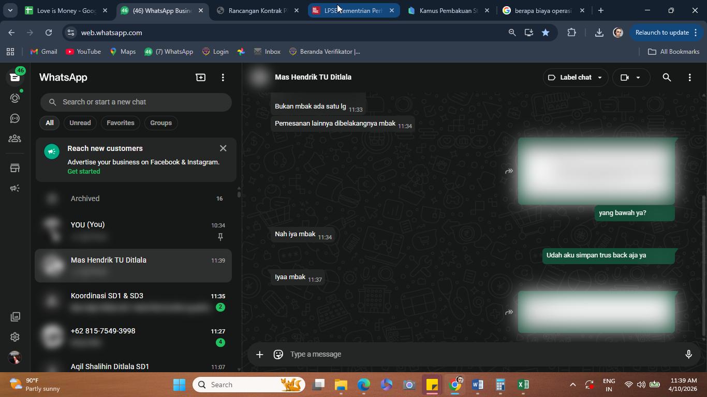Open the Status icon in WhatsApp sidebar
Image resolution: width=707 pixels, height=397 pixels.
point(15,98)
